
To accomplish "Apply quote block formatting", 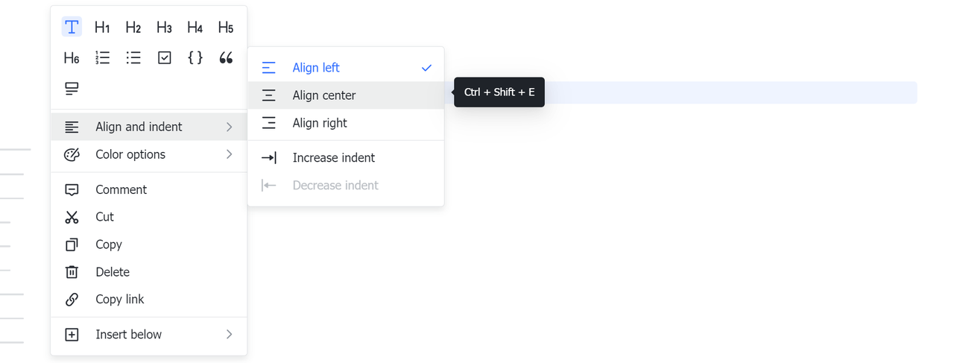I will 226,58.
